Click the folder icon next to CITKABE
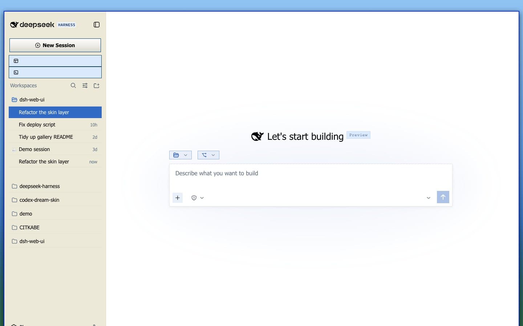The width and height of the screenshot is (523, 326). tap(15, 227)
